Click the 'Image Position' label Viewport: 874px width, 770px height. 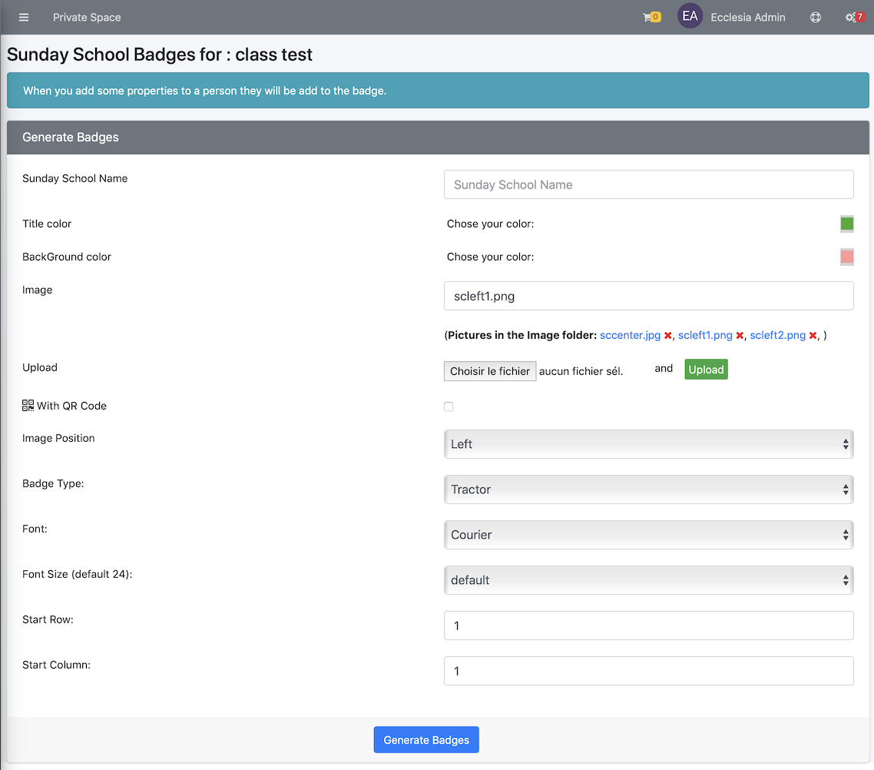click(58, 438)
